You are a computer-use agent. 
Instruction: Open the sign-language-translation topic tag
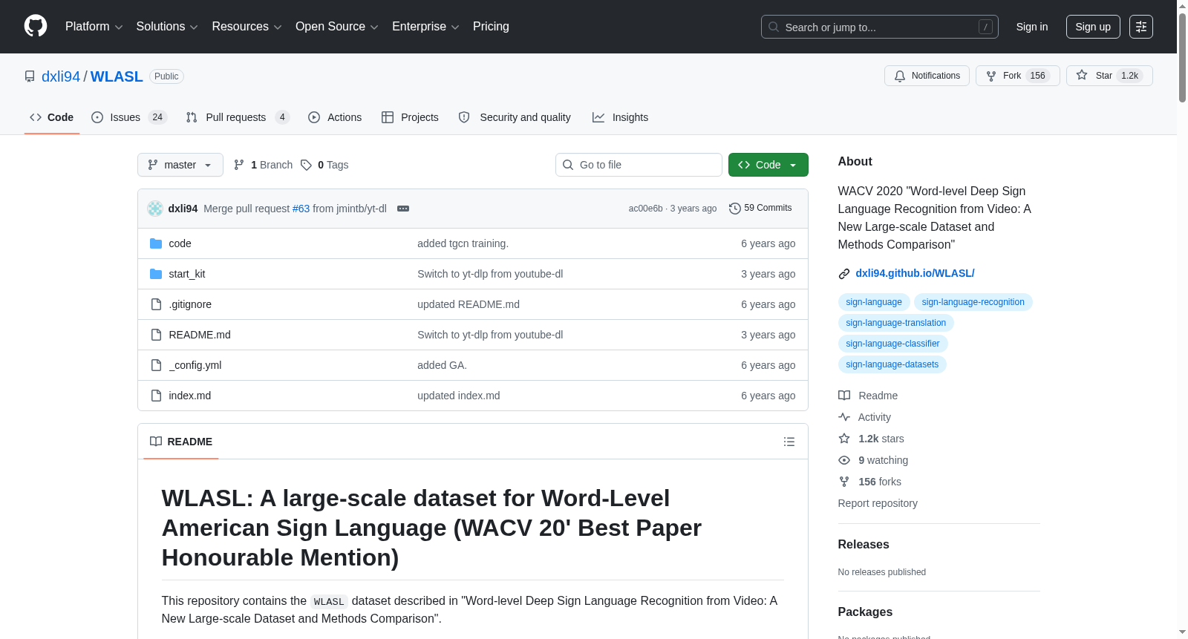[x=895, y=323]
